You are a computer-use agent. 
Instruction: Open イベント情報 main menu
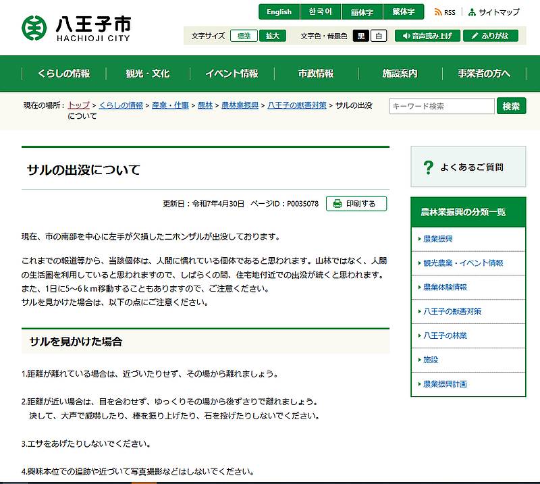232,74
